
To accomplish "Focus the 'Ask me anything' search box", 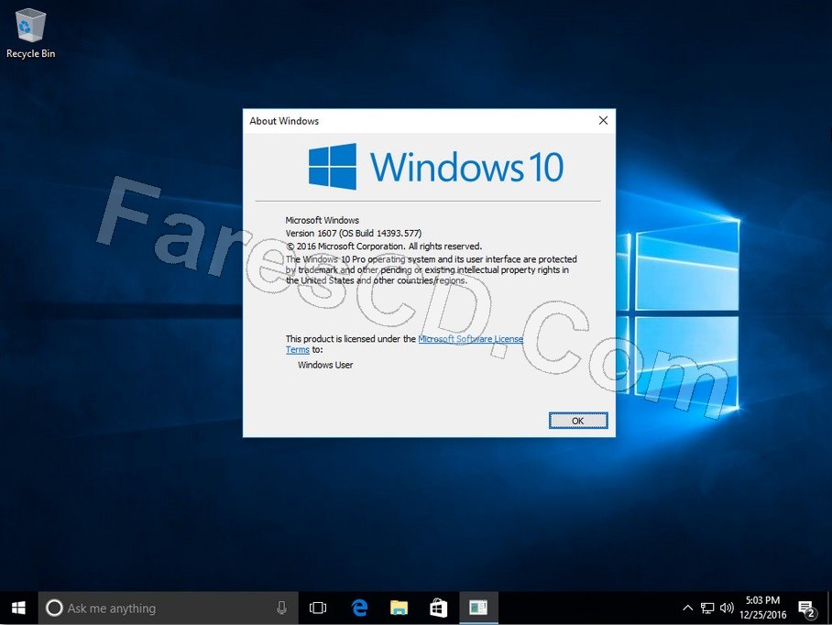I will pyautogui.click(x=168, y=608).
